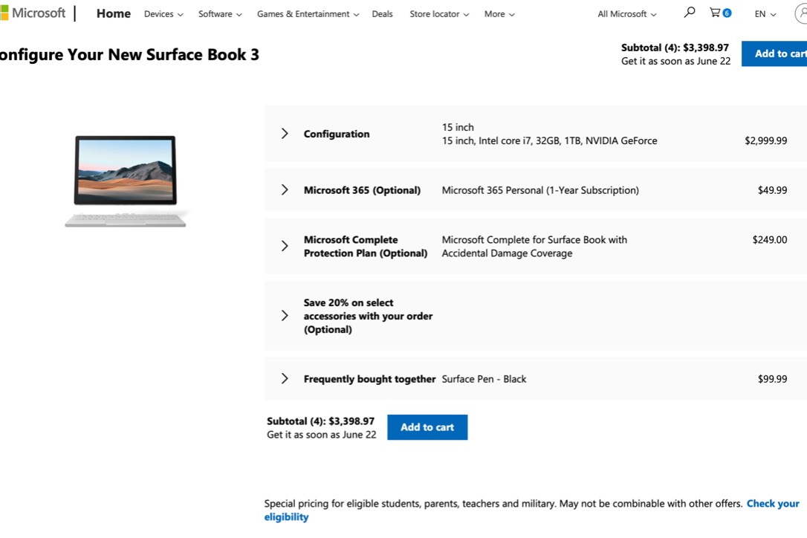Viewport: 807px width, 538px height.
Task: Open the All Microsoft dropdown
Action: [626, 14]
